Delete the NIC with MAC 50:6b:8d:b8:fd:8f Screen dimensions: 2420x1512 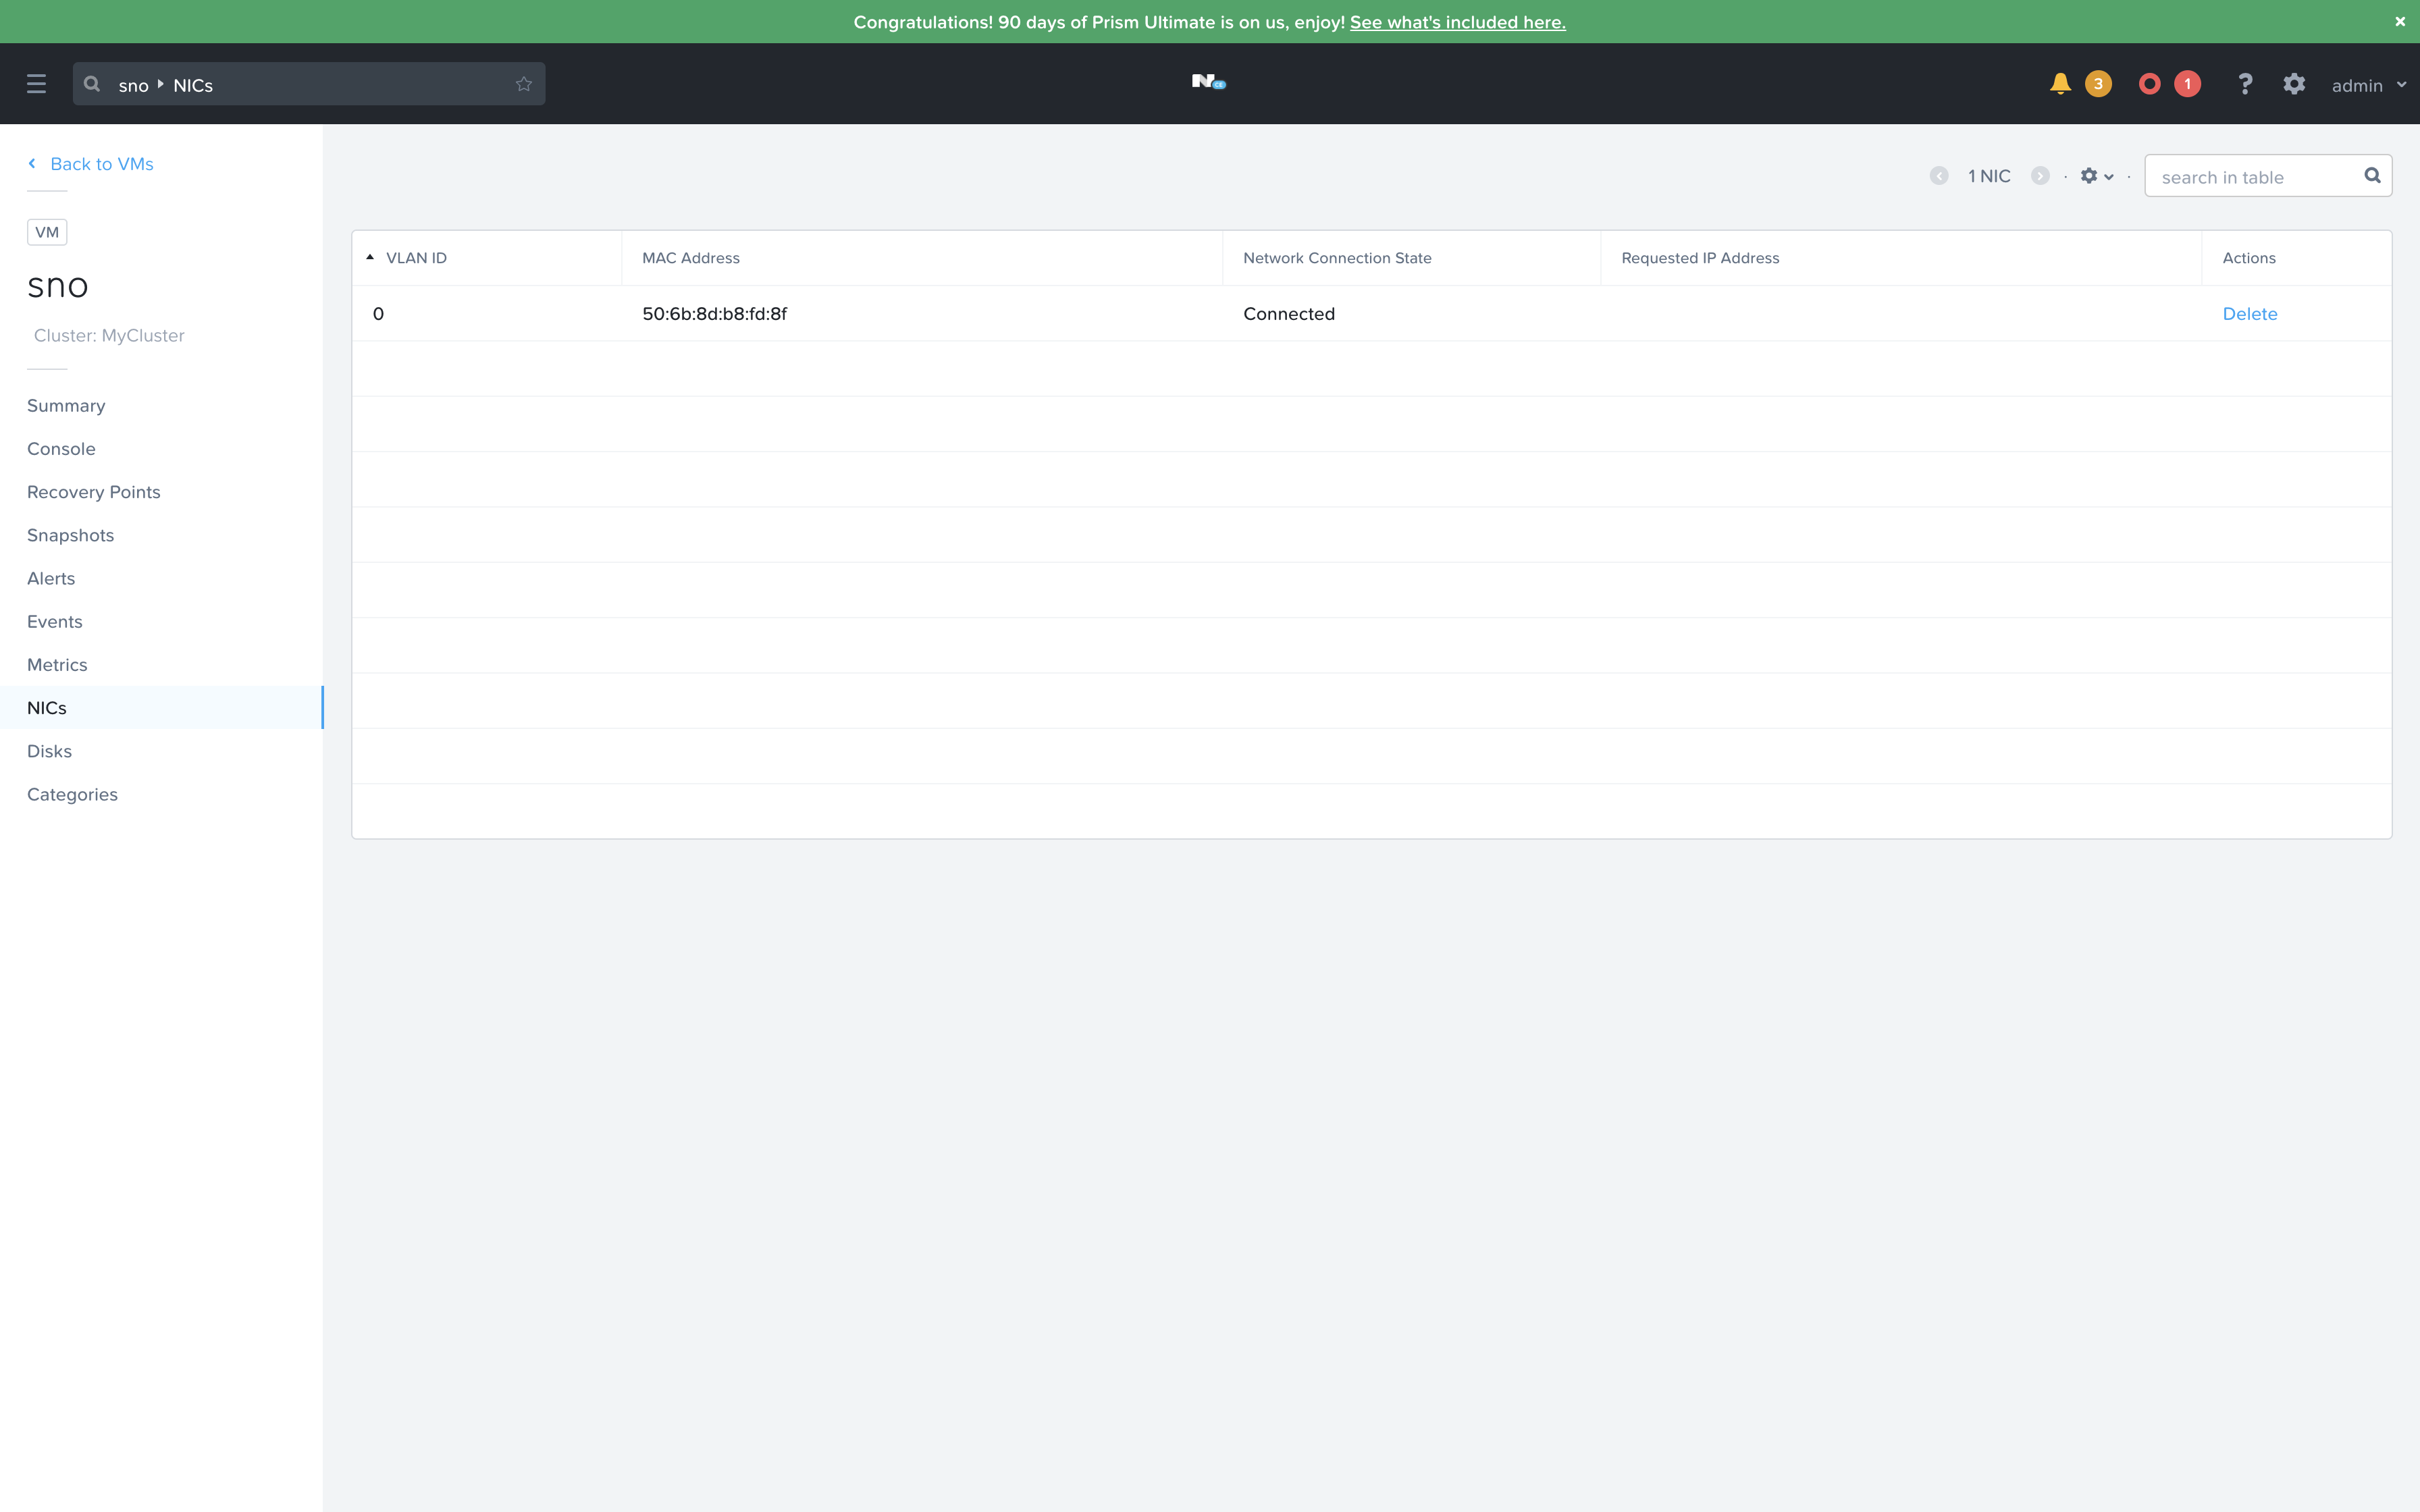[2249, 314]
